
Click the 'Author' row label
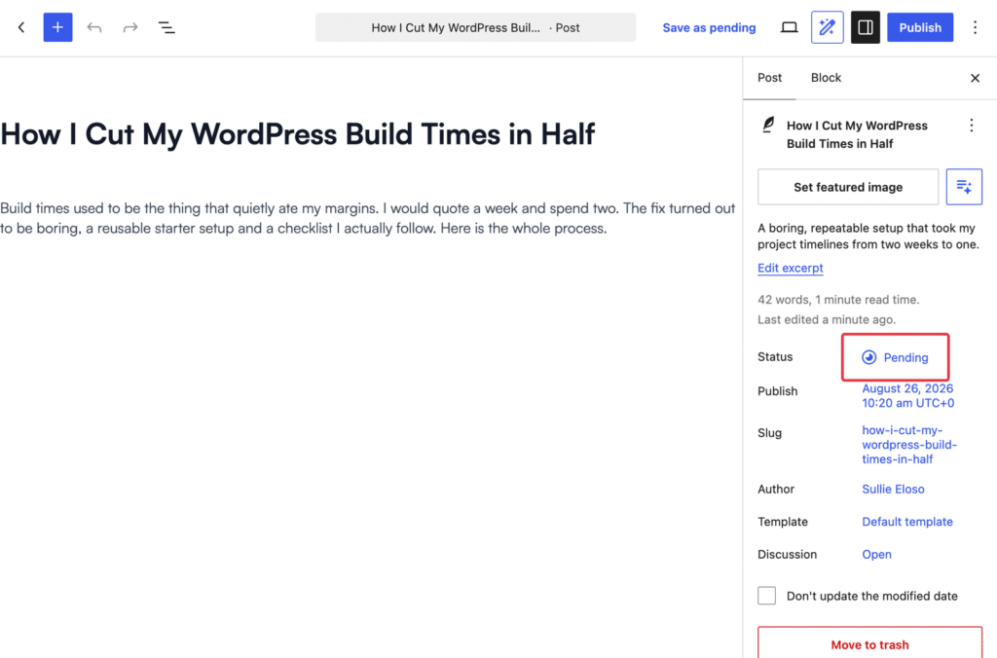click(776, 489)
